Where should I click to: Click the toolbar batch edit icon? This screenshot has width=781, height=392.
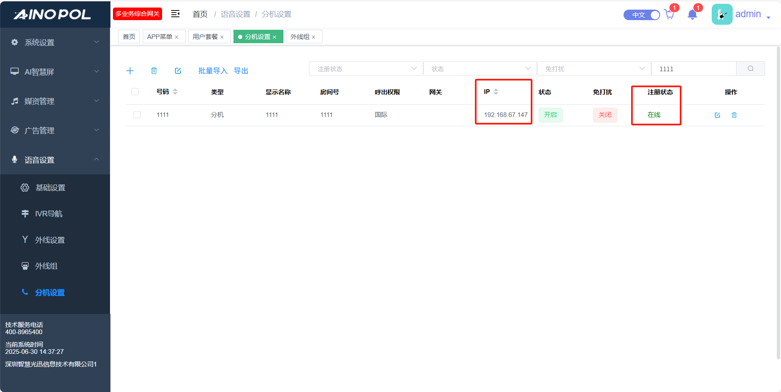178,71
